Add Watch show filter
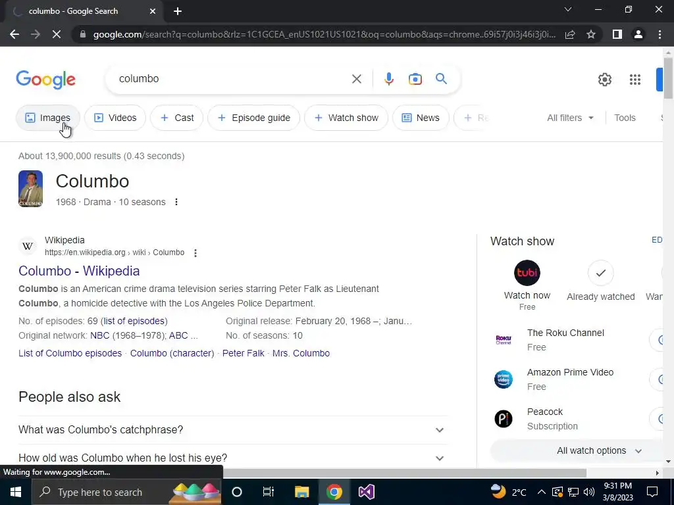Screen dimensions: 674x505 346,118
